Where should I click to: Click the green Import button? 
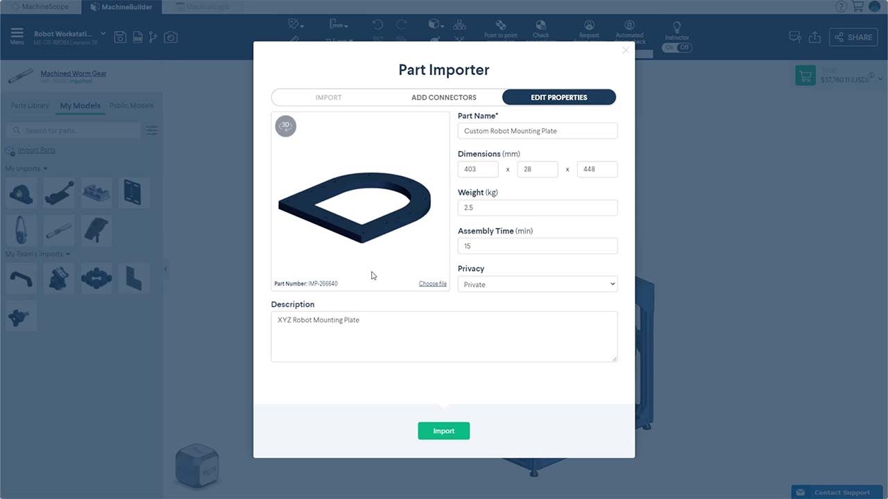[x=444, y=431]
